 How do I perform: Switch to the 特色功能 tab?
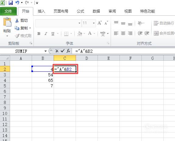[148, 11]
